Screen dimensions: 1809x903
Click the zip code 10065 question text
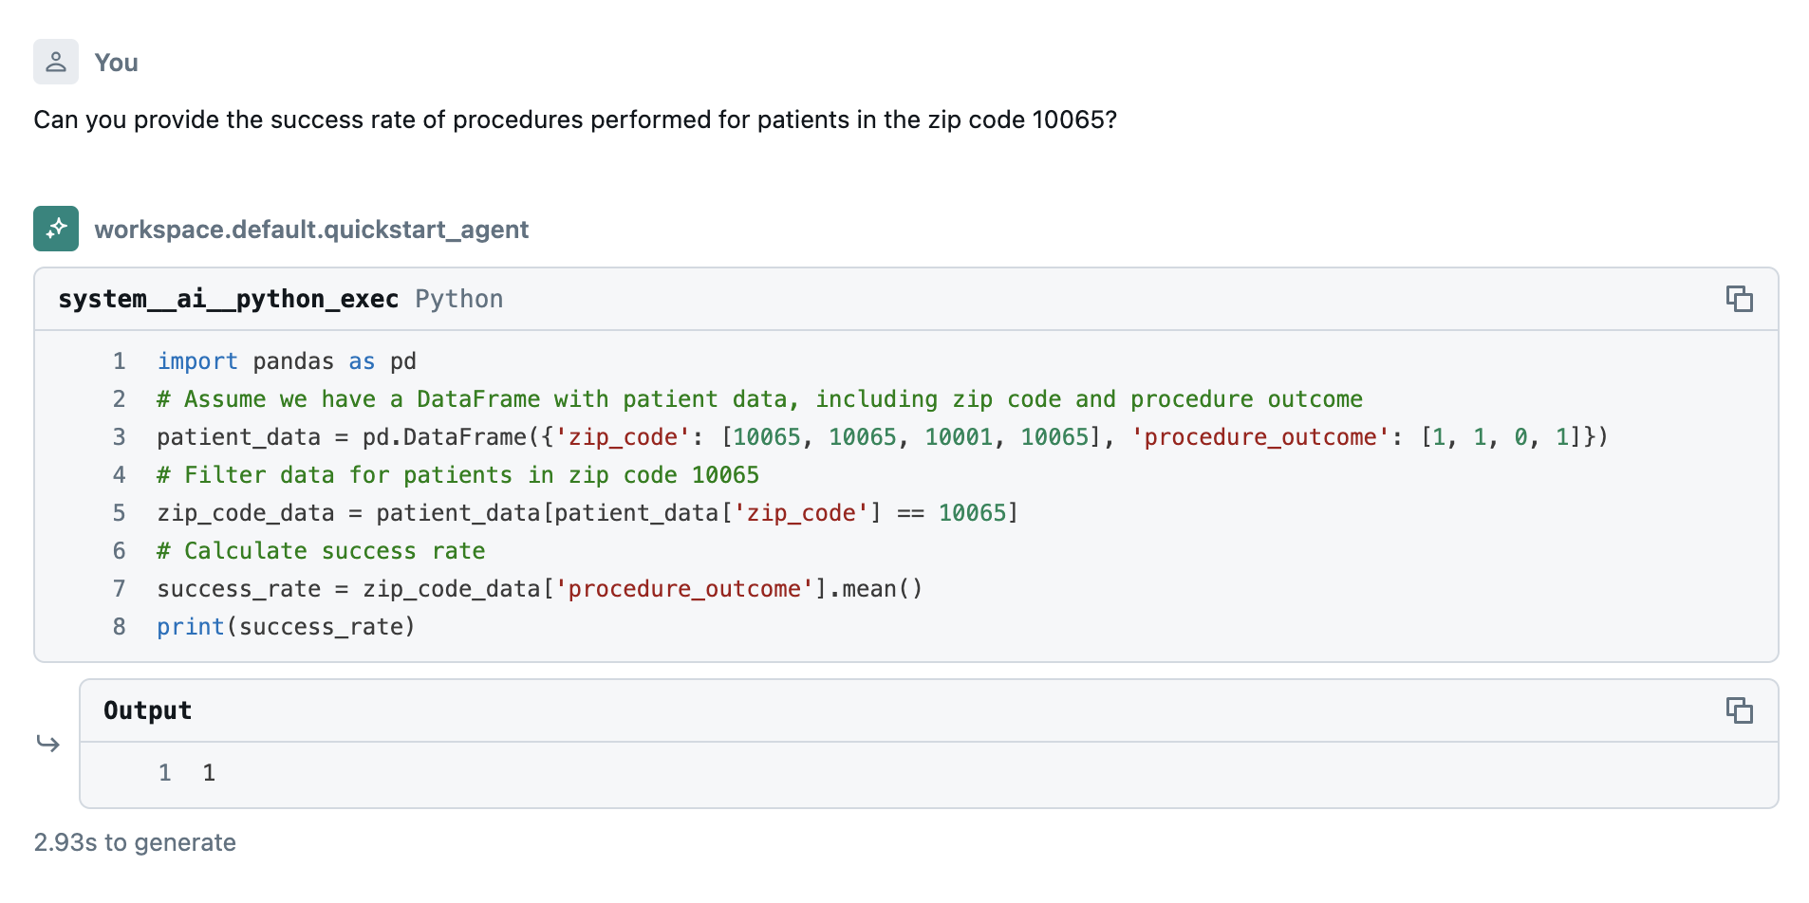click(x=575, y=120)
